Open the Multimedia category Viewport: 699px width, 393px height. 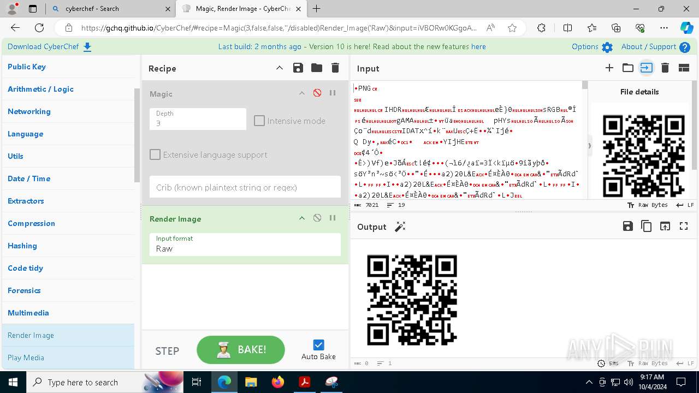(68, 313)
